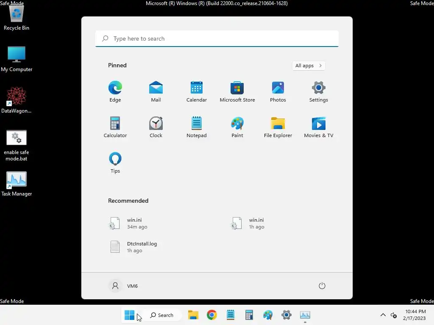Open the clock showing 10:44 PM
The image size is (434, 325).
415,315
